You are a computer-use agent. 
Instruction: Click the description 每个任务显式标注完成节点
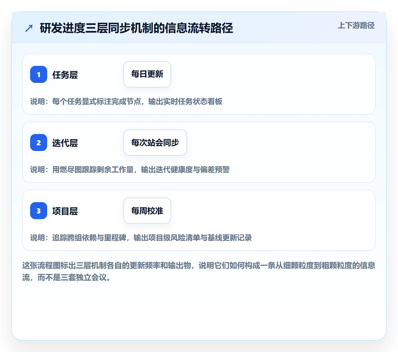97,101
